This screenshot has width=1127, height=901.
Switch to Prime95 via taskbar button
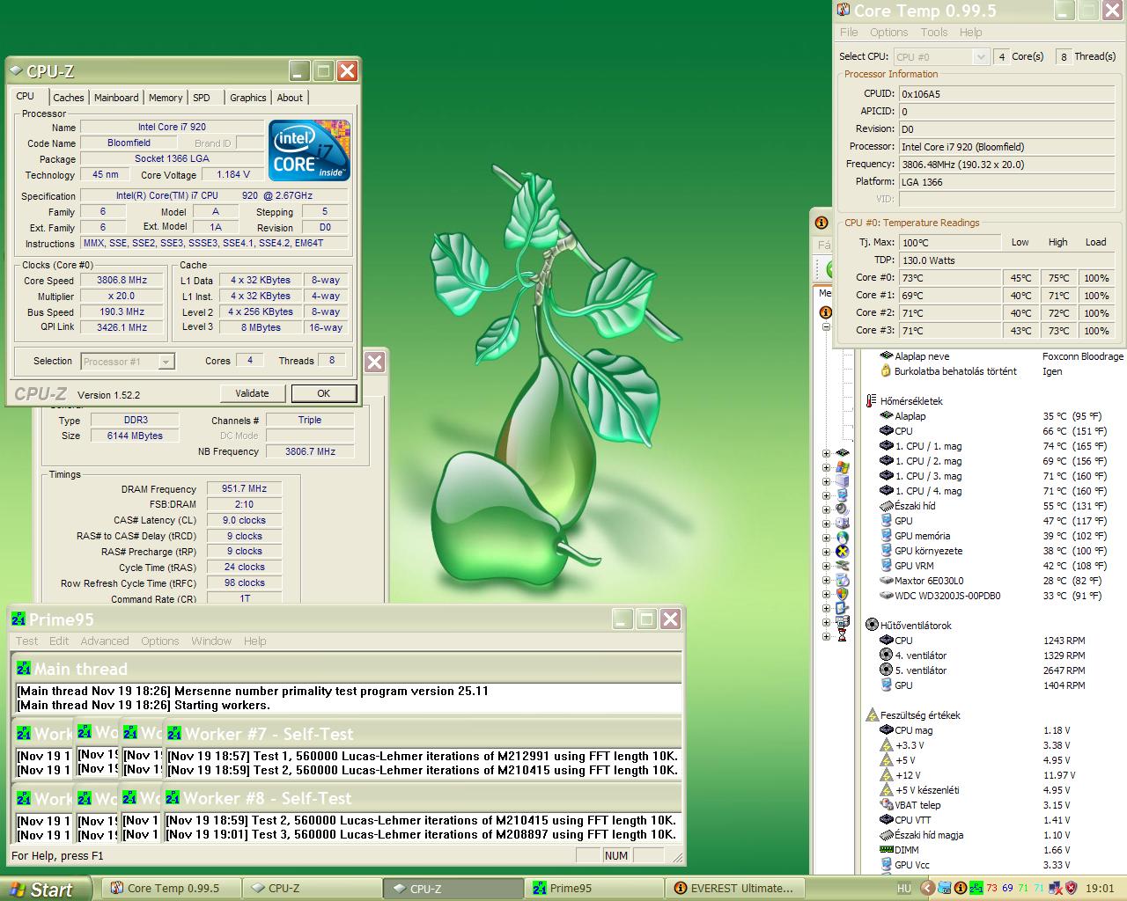[x=593, y=889]
